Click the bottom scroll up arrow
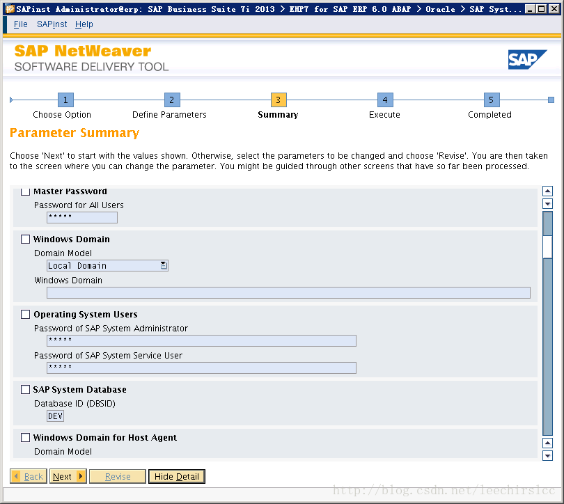Image resolution: width=564 pixels, height=504 pixels. coord(547,443)
